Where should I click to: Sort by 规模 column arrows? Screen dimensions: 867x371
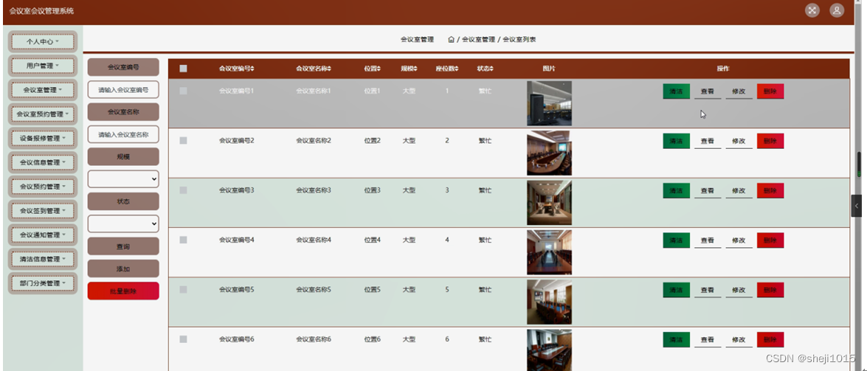click(415, 69)
